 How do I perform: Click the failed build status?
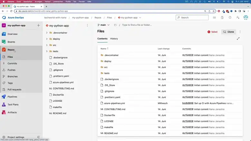(212, 32)
